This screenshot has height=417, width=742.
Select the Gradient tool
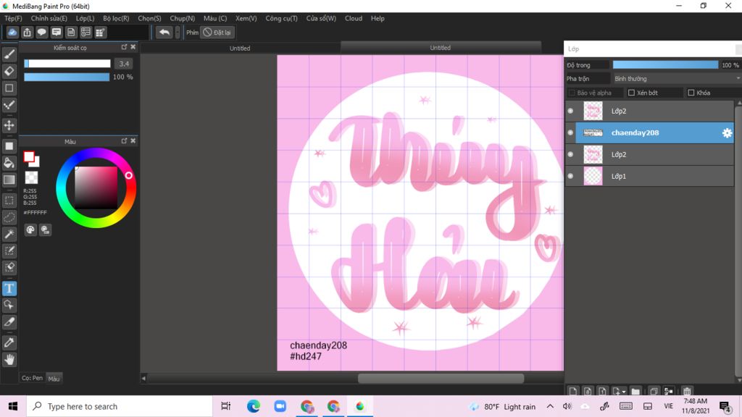(9, 180)
